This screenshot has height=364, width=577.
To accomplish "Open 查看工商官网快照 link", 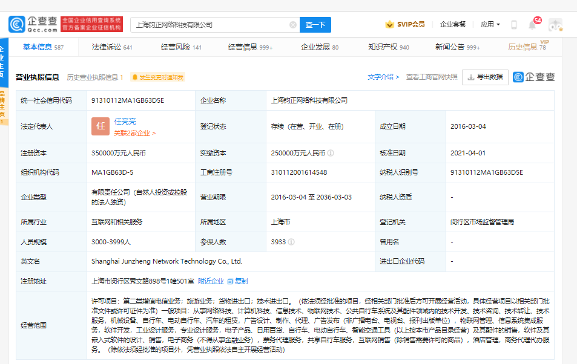I will pyautogui.click(x=432, y=77).
